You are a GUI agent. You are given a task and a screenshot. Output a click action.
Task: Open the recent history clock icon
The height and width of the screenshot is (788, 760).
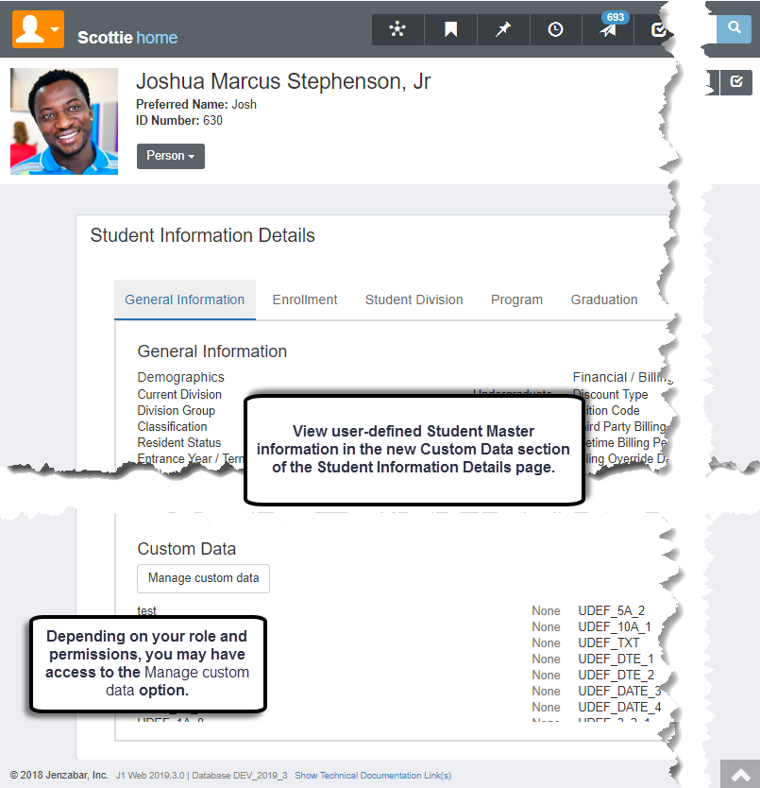coord(556,30)
